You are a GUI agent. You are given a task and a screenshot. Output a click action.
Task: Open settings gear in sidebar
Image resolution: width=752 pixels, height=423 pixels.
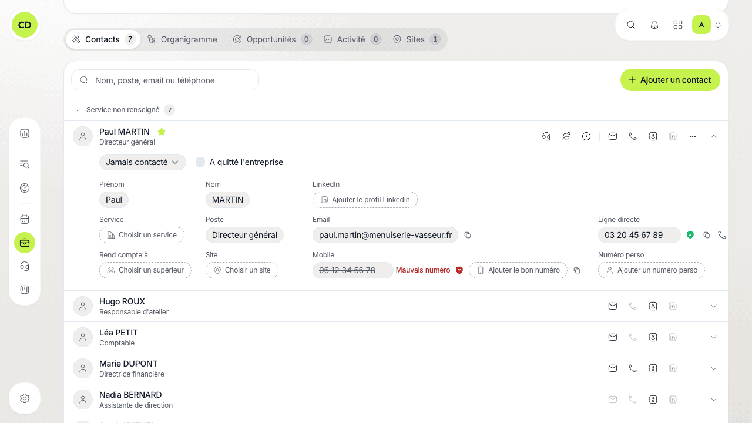point(25,398)
